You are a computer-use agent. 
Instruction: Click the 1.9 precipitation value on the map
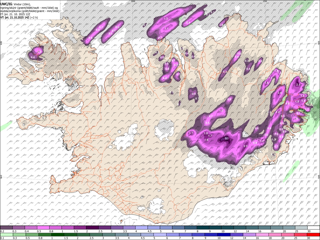[x=206, y=133]
